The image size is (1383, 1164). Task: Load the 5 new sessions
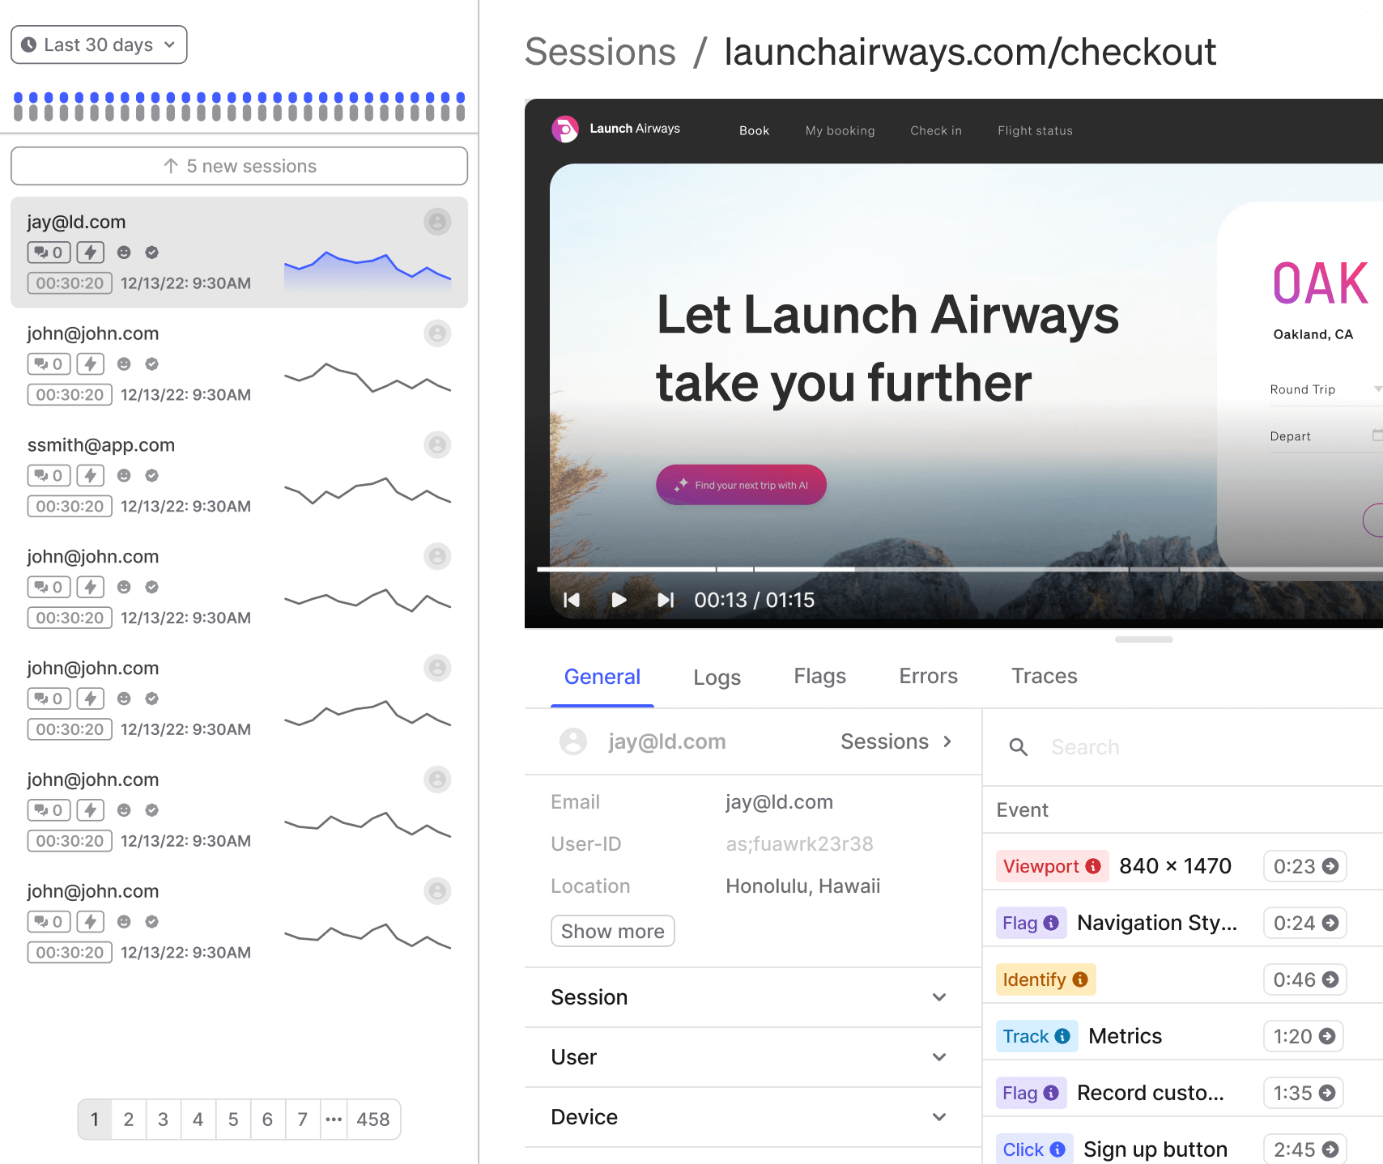tap(239, 166)
